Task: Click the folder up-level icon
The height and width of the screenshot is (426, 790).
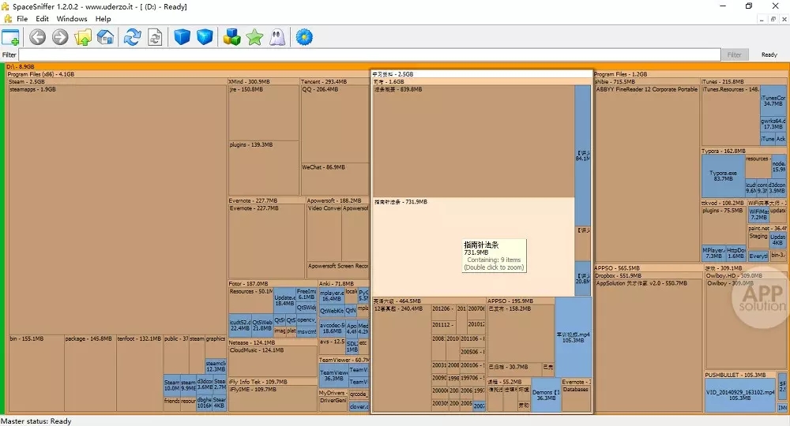Action: click(83, 37)
